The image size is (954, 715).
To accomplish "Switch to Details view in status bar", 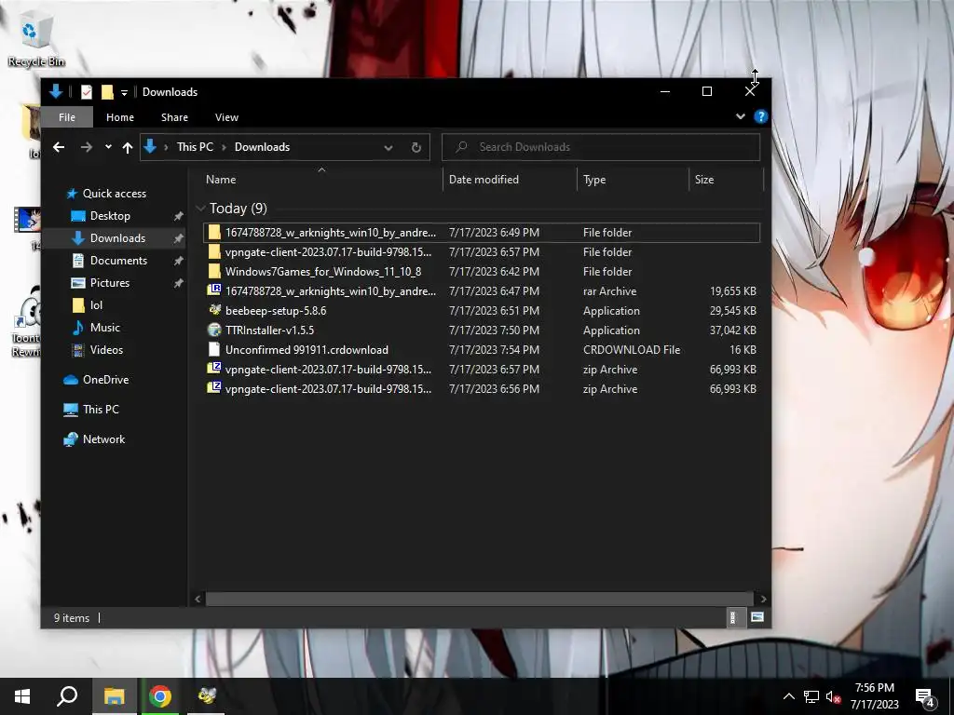I will 733,618.
